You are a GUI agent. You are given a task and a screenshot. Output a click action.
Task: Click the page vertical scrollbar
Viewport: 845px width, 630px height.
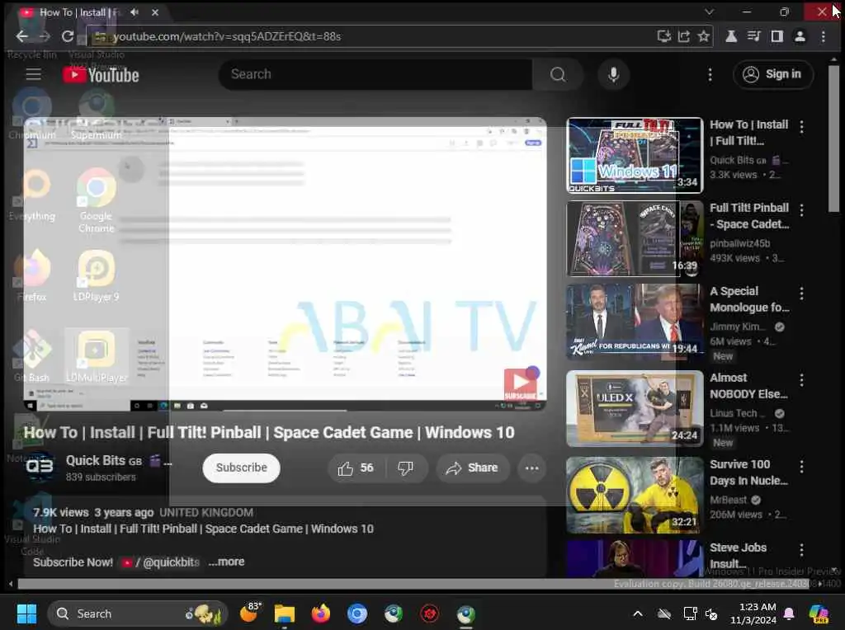click(833, 140)
